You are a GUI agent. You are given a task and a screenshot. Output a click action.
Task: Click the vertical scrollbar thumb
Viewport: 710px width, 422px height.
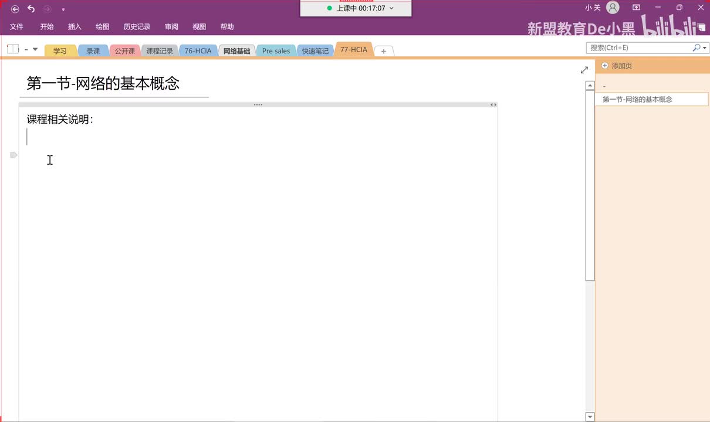point(590,186)
